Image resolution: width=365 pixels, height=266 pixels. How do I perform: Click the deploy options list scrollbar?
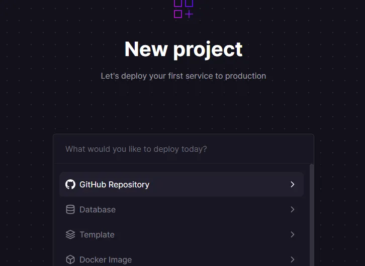coord(312,215)
